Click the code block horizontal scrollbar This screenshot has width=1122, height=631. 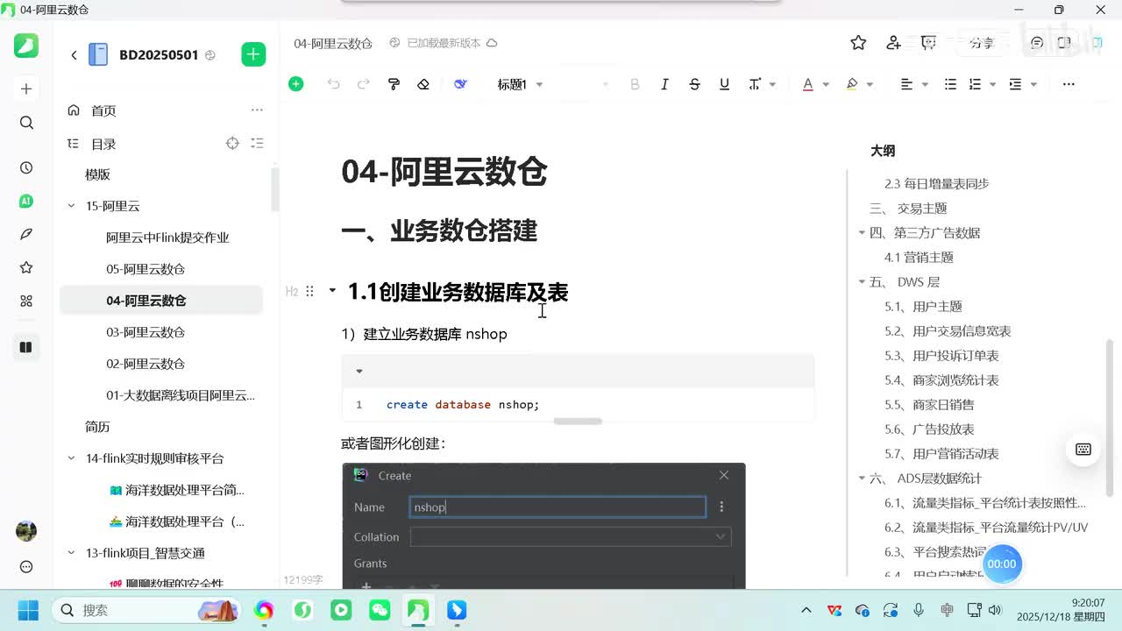coord(578,422)
